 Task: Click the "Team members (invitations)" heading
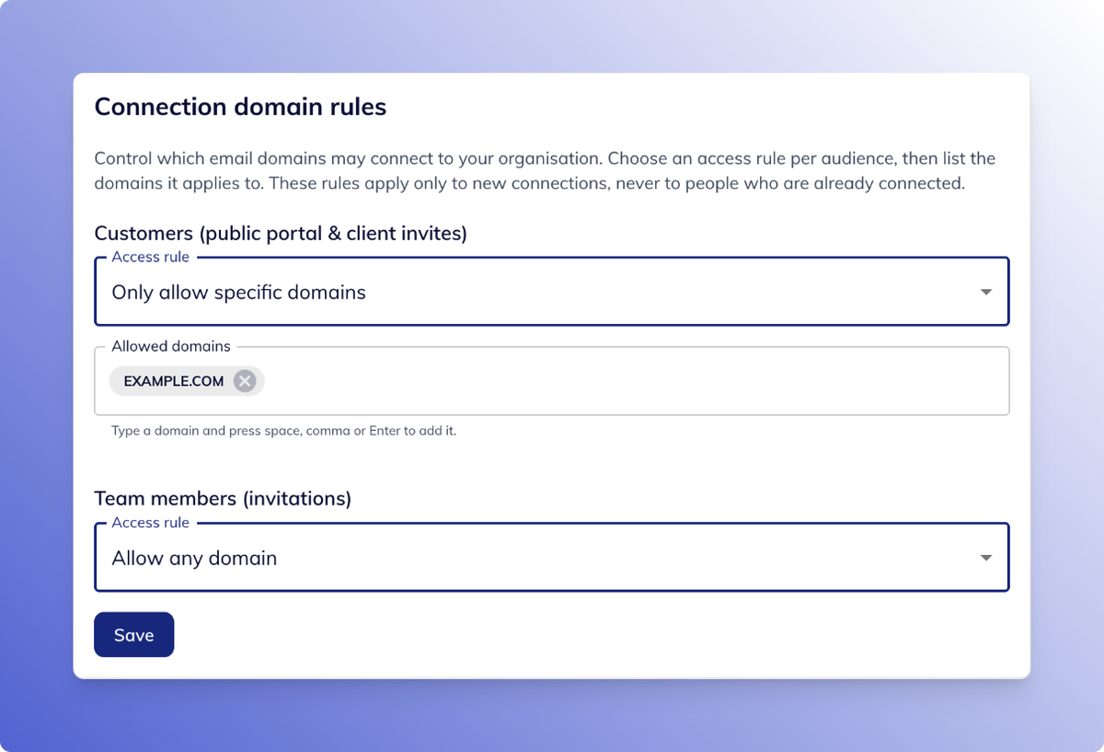[x=223, y=499]
